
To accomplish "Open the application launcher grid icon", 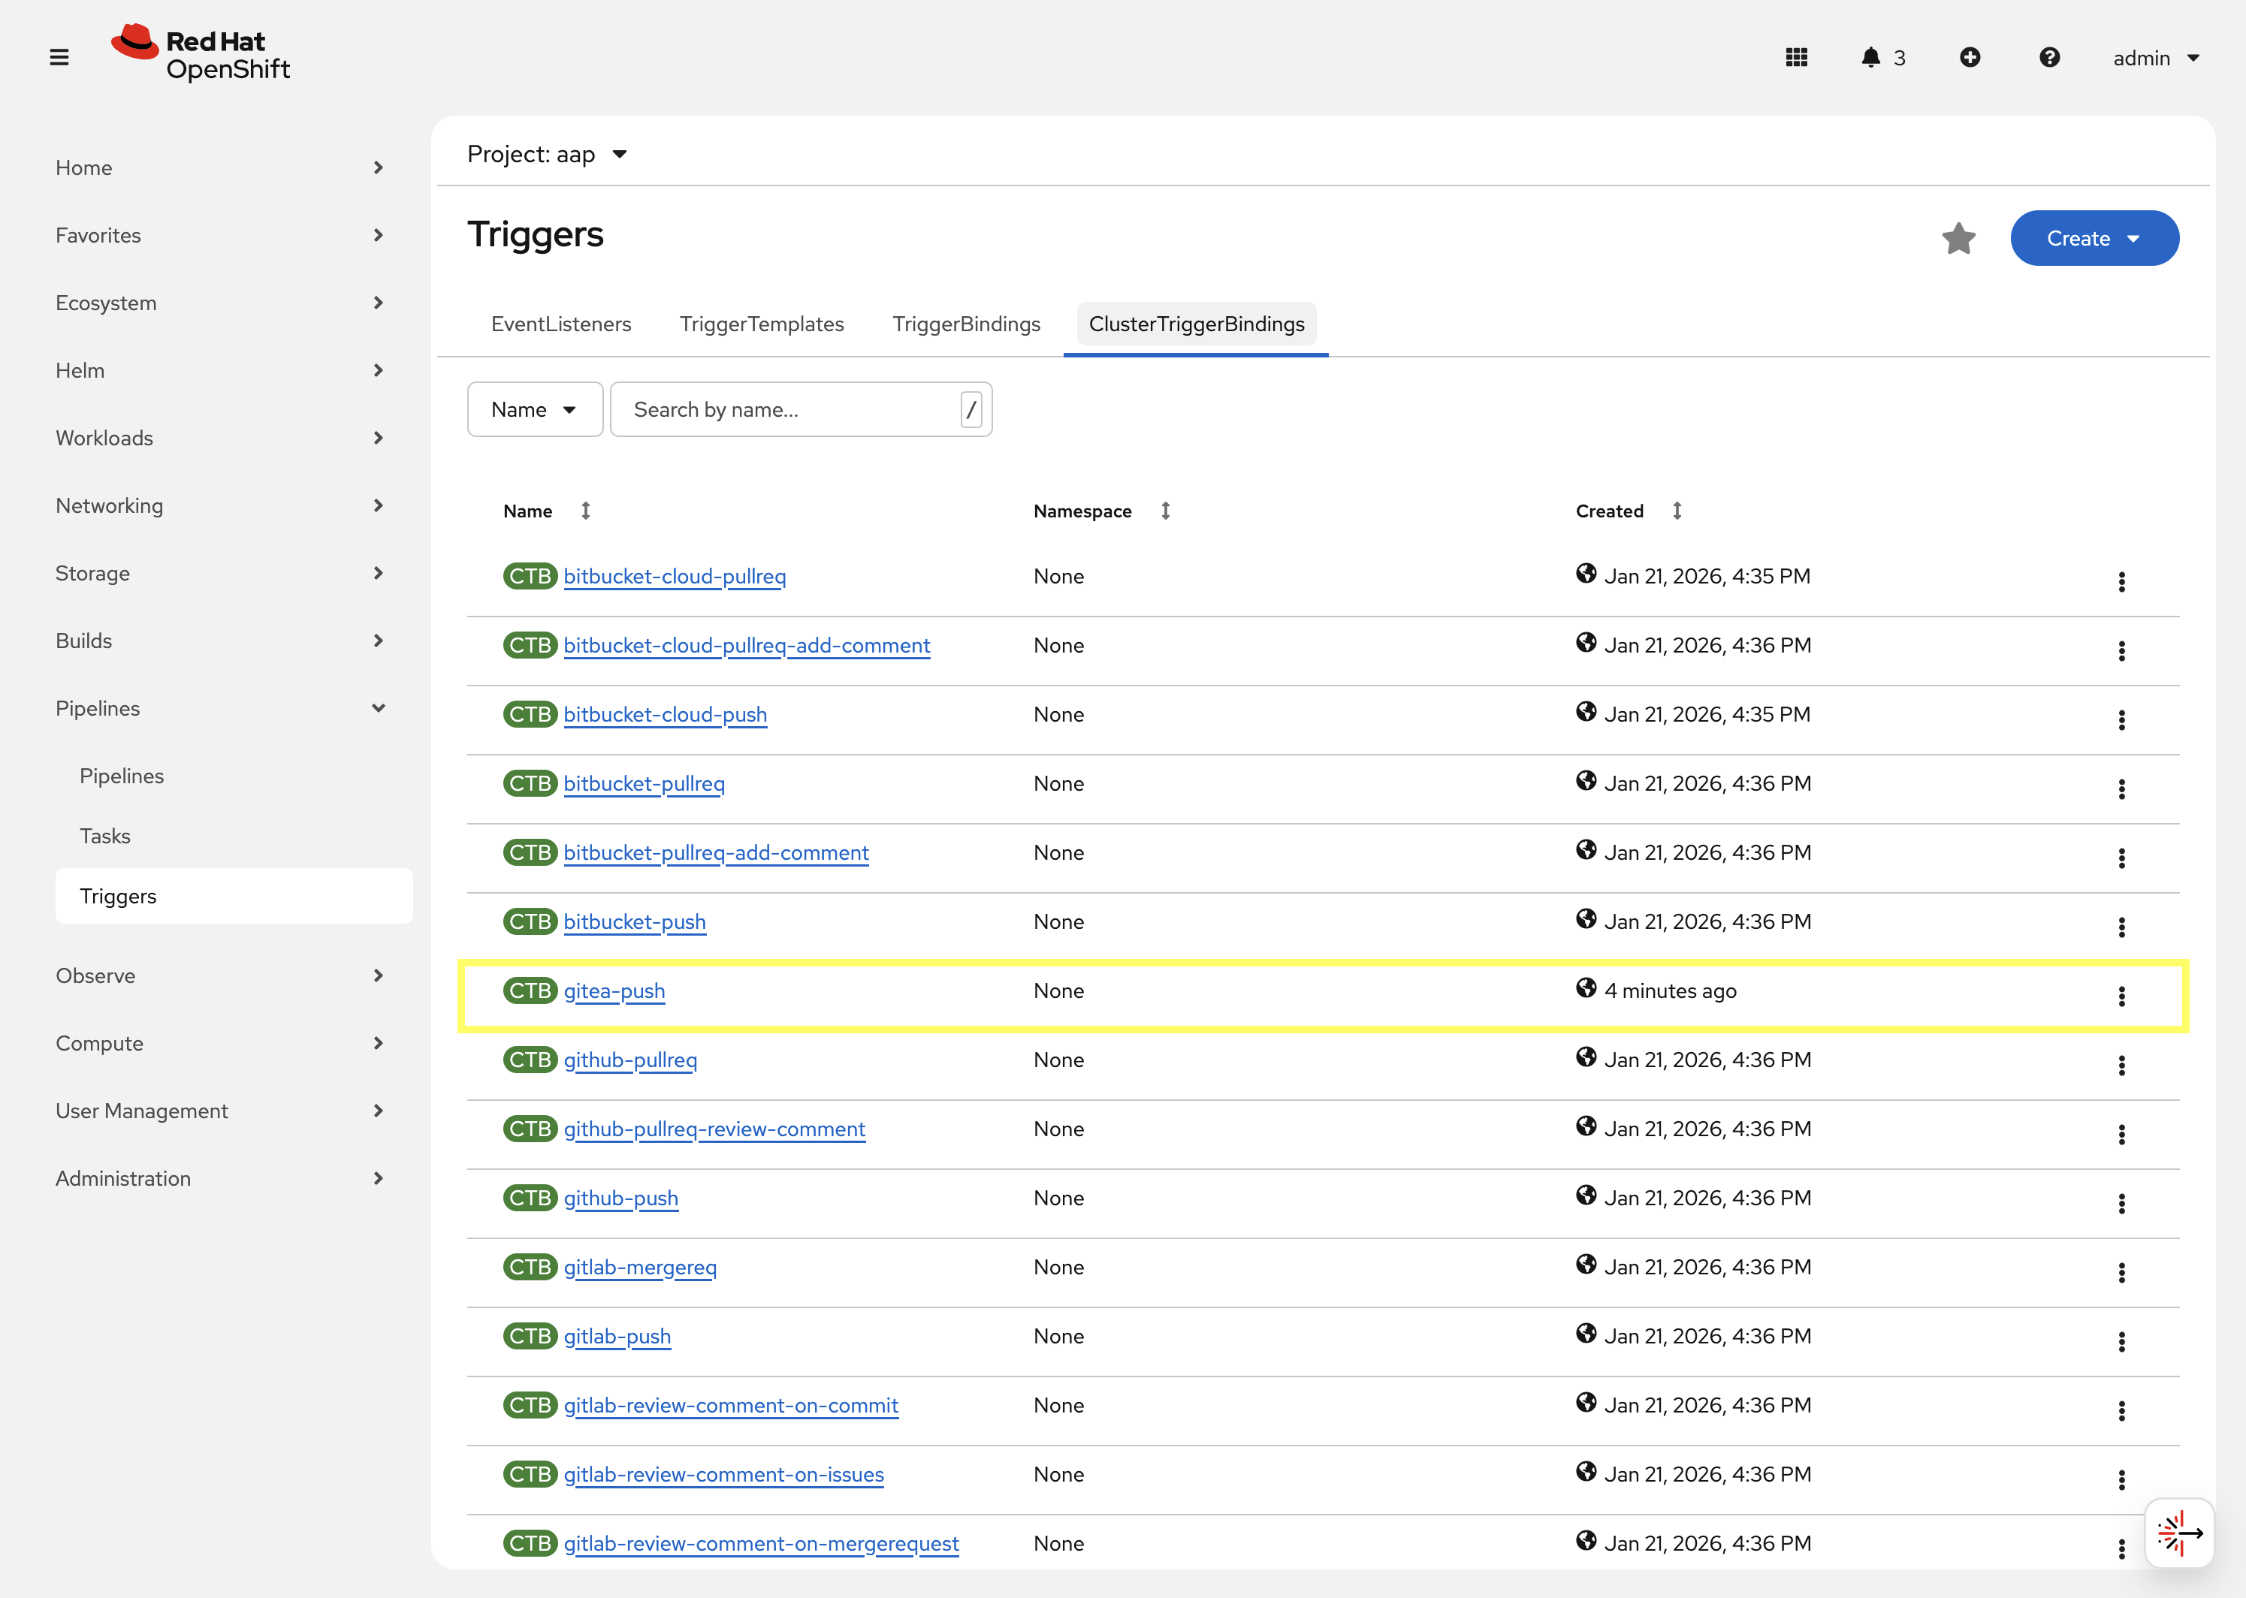I will (1796, 57).
